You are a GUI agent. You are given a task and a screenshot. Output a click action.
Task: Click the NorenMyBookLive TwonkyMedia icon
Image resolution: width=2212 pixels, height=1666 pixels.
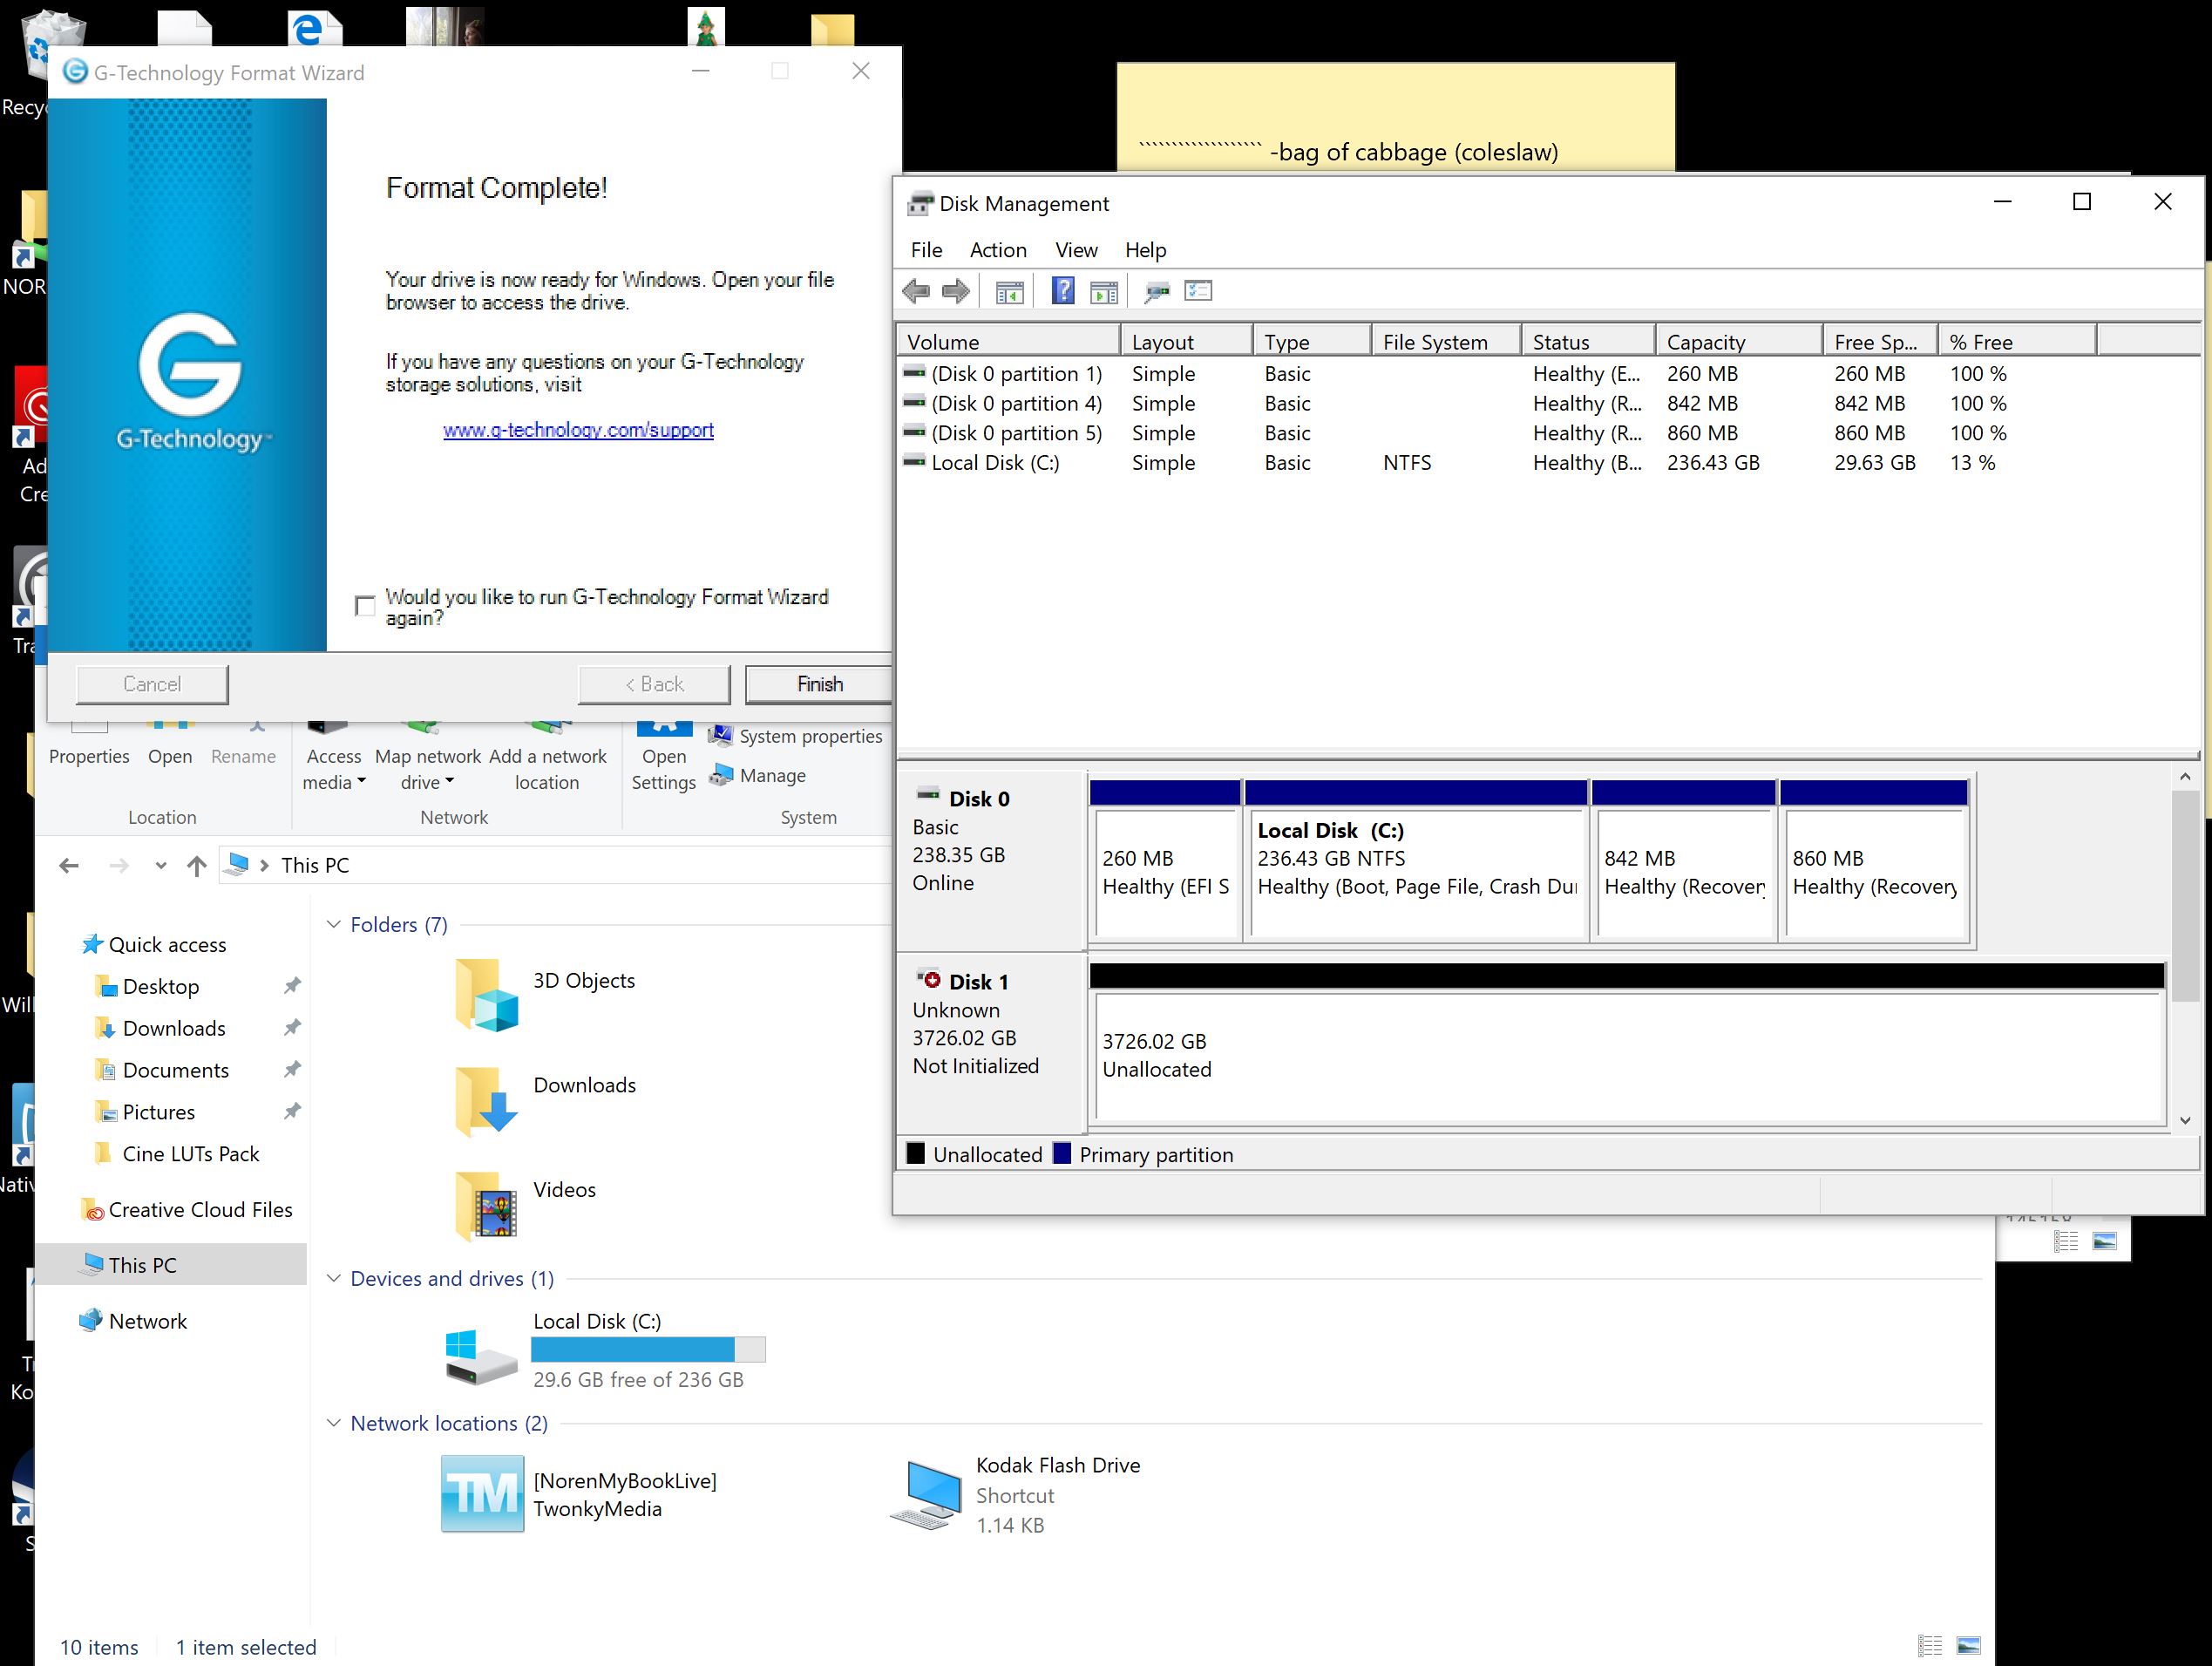coord(482,1494)
